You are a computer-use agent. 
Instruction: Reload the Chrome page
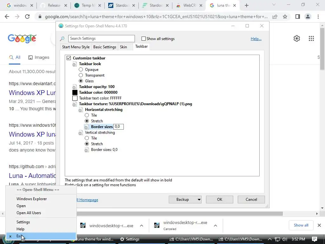(27, 17)
